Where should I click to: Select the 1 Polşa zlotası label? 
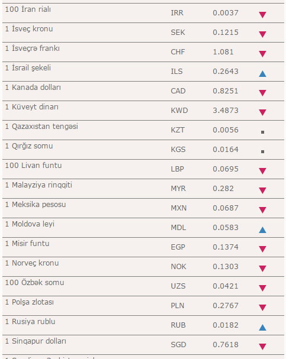(30, 302)
